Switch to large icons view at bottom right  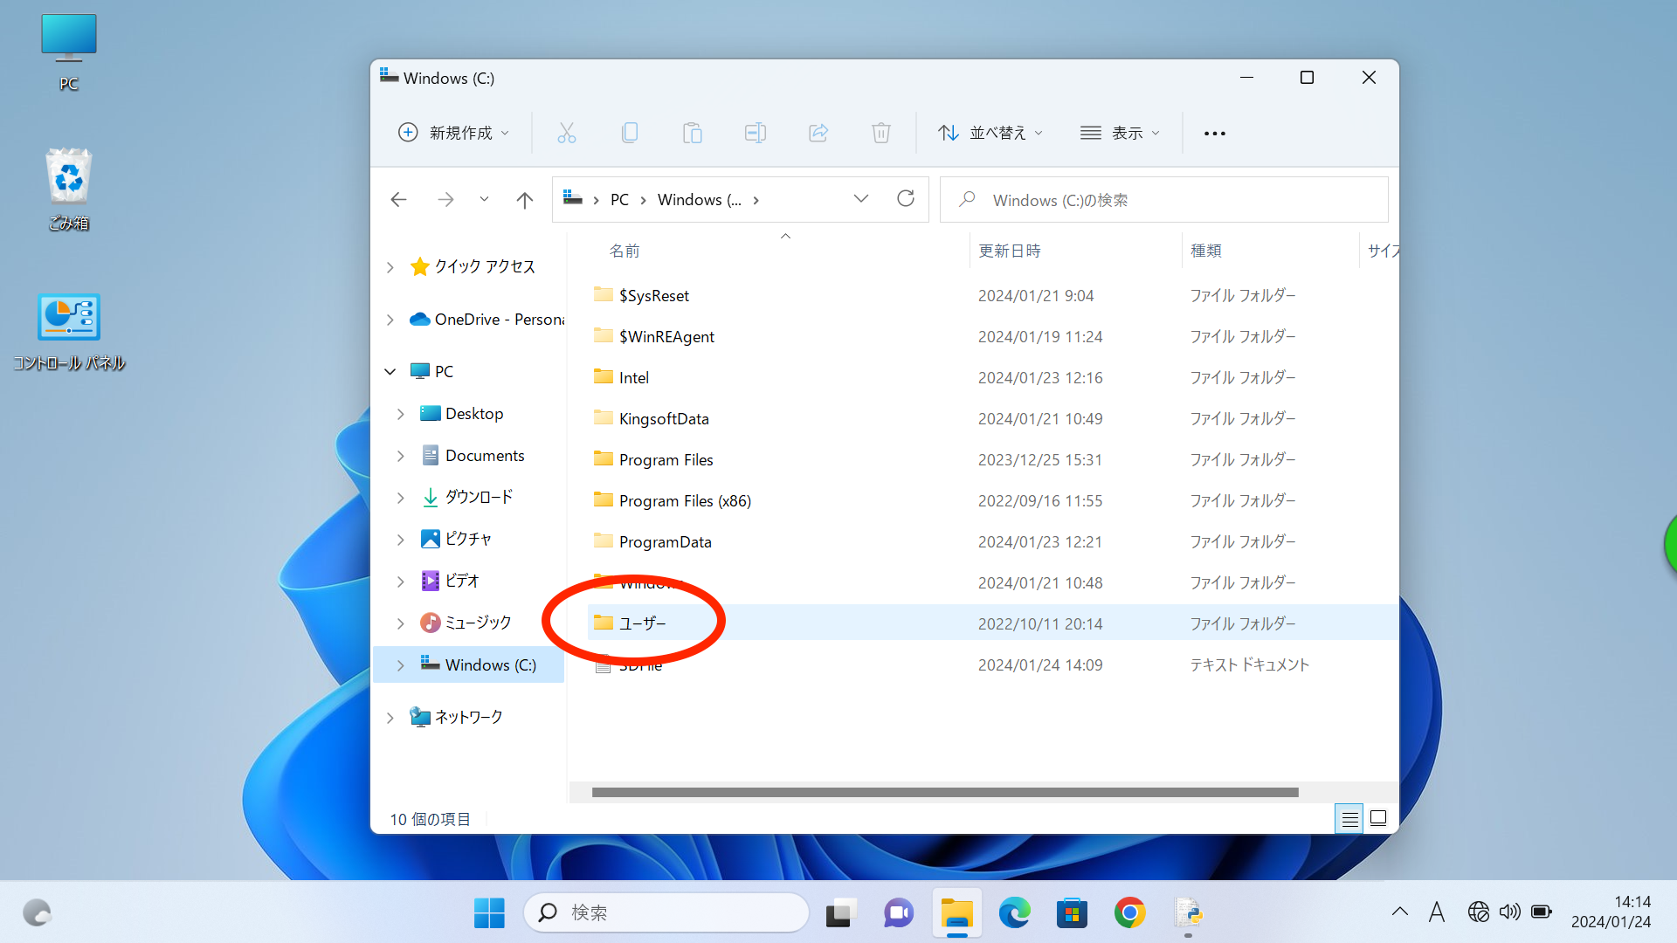tap(1377, 818)
